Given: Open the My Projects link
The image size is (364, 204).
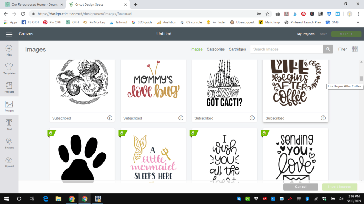Looking at the screenshot, I should [306, 34].
